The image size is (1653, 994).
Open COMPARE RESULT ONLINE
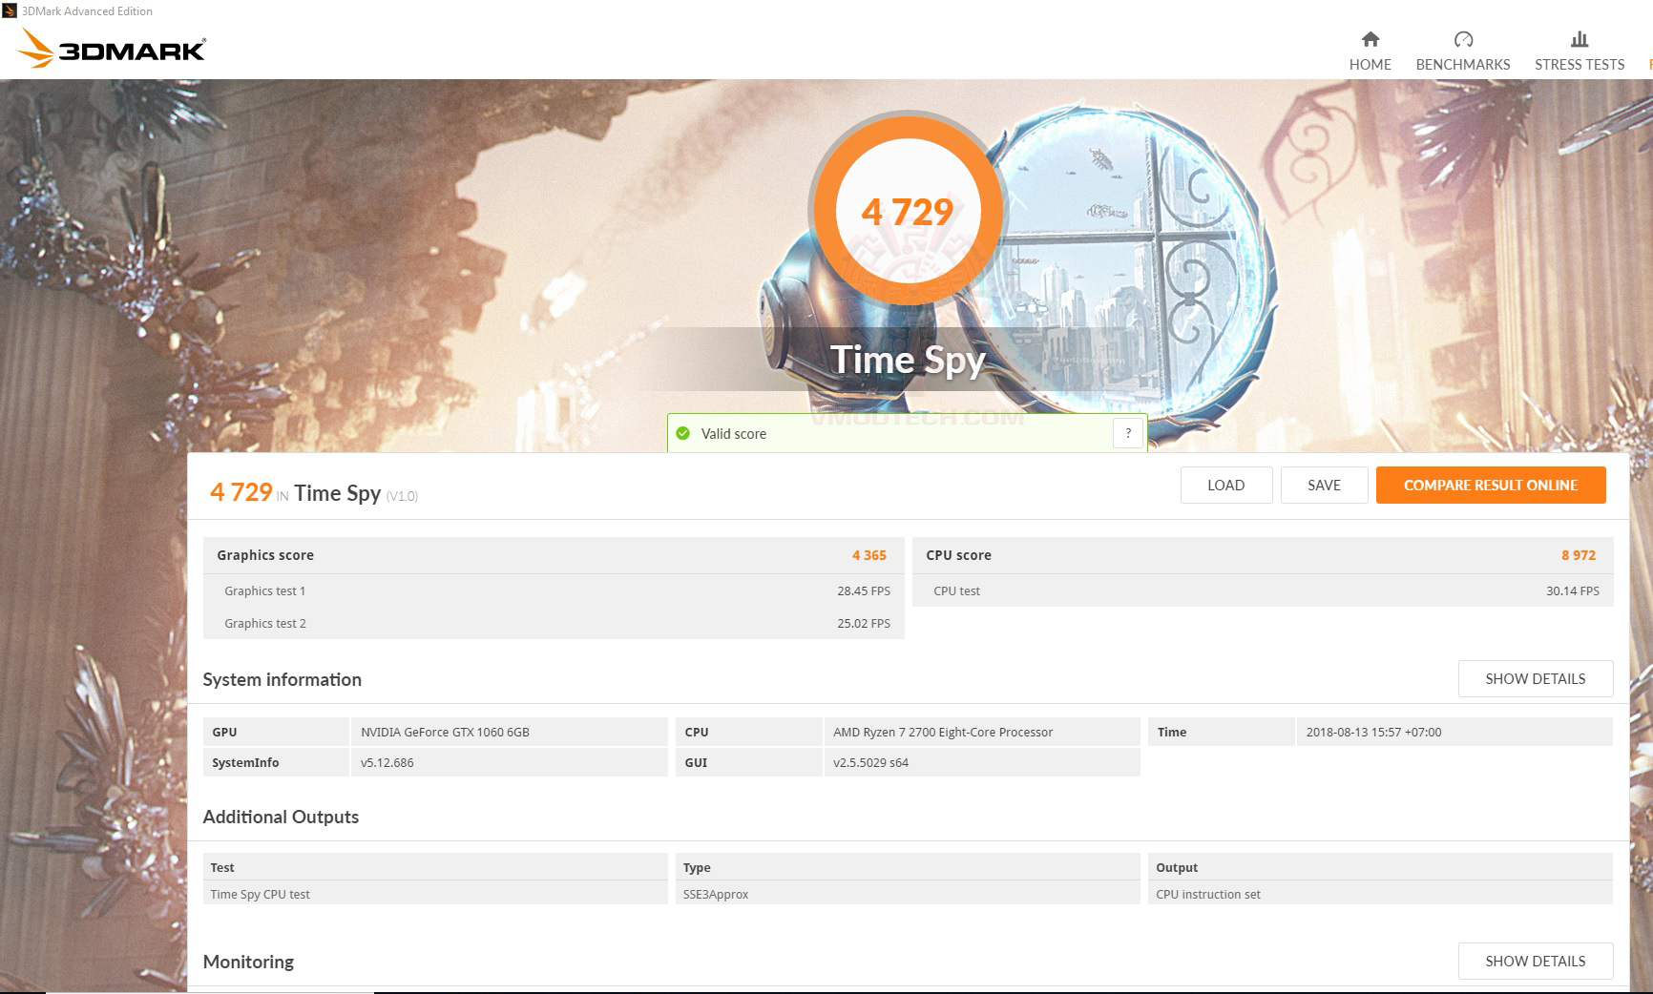tap(1491, 485)
